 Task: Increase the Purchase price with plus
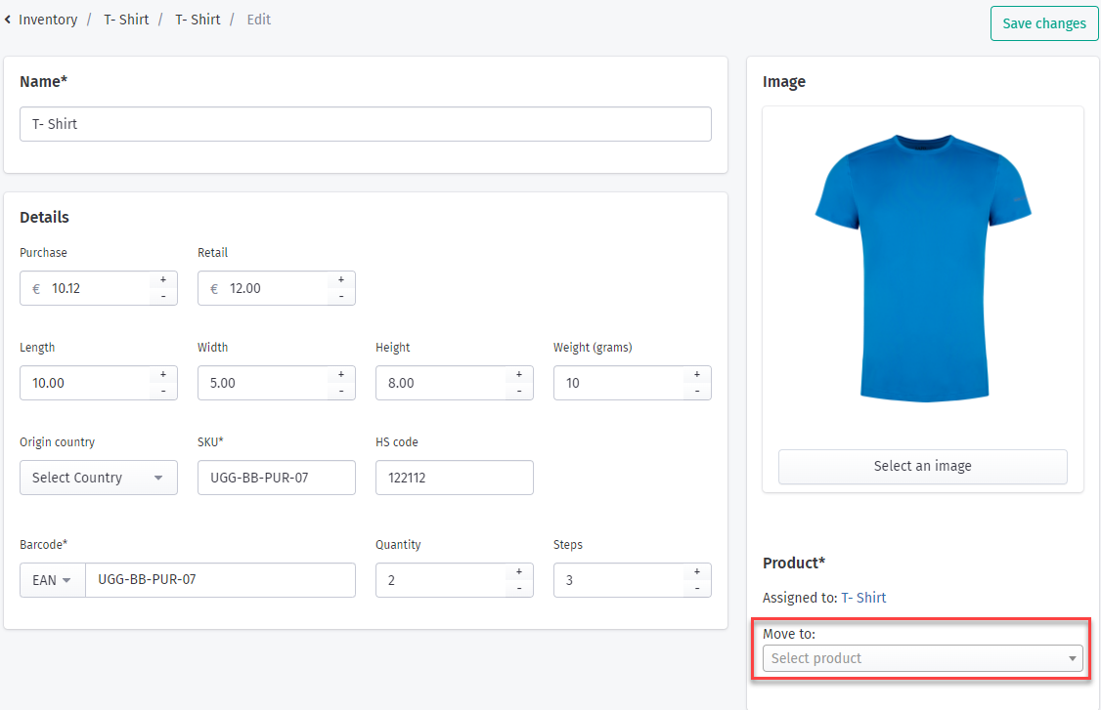click(163, 280)
